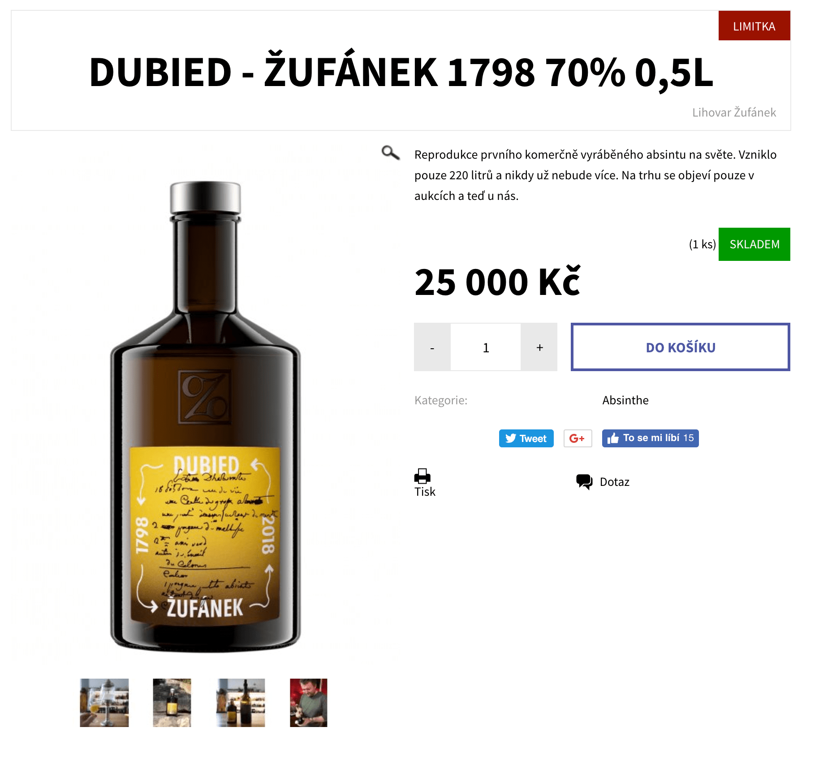Share on Google Plus
819x762 pixels.
(x=578, y=438)
